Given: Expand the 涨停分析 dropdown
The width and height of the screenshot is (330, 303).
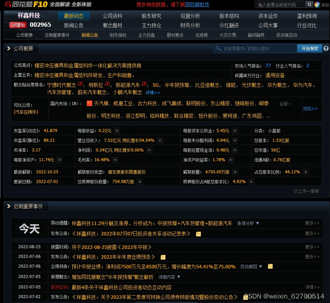Looking at the screenshot, I should point(248,223).
